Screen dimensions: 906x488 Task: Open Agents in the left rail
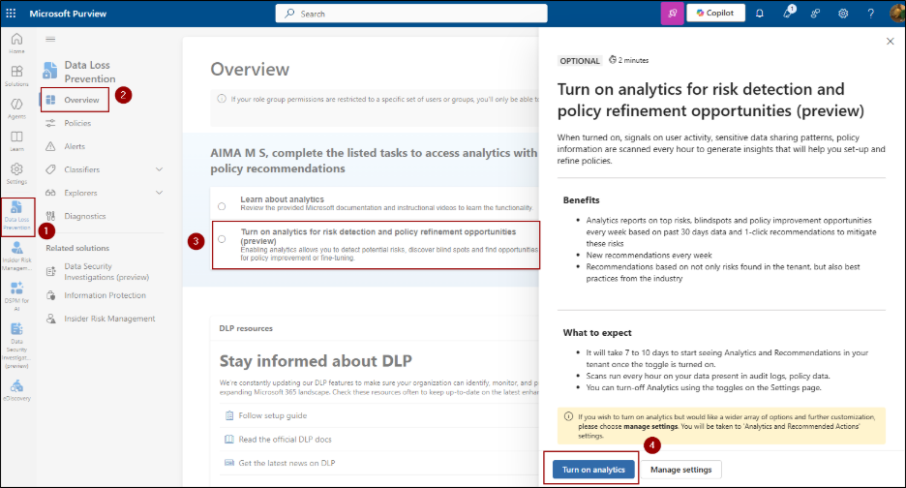point(16,107)
